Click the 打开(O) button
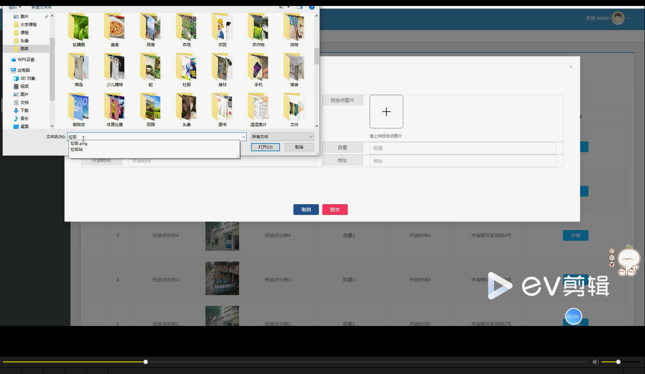Screen dimensions: 645x374 click(x=265, y=147)
